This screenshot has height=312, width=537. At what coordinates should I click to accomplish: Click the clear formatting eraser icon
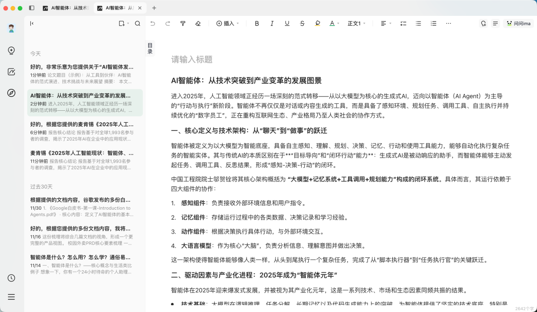coord(197,23)
